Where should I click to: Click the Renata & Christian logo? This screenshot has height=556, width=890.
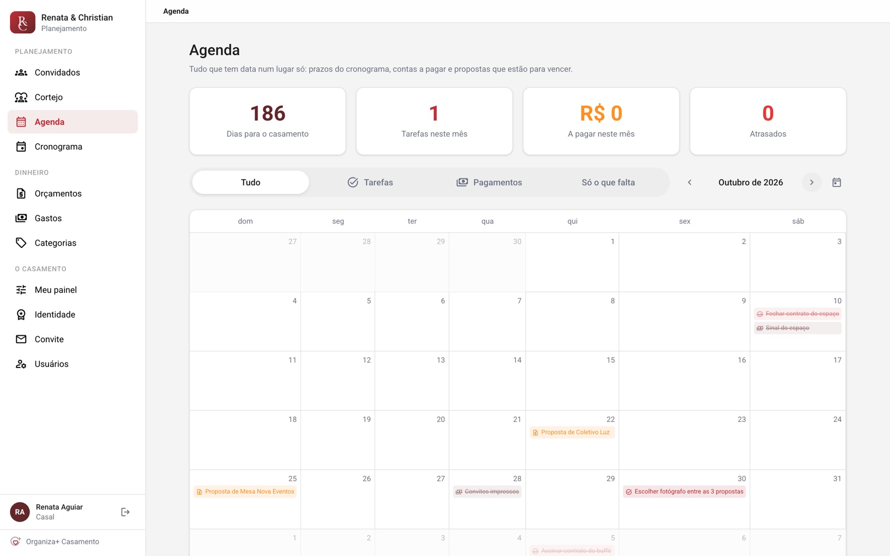pyautogui.click(x=23, y=23)
